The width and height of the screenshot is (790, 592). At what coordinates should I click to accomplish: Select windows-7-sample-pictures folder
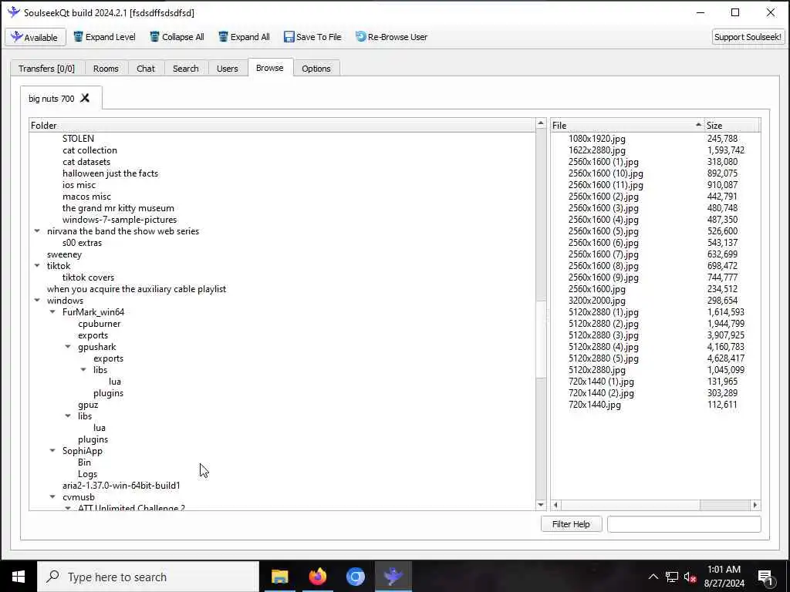120,220
